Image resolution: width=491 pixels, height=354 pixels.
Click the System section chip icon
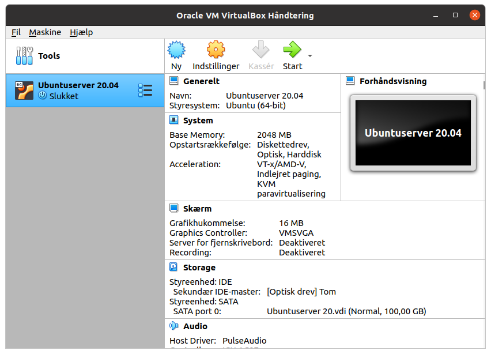point(173,120)
